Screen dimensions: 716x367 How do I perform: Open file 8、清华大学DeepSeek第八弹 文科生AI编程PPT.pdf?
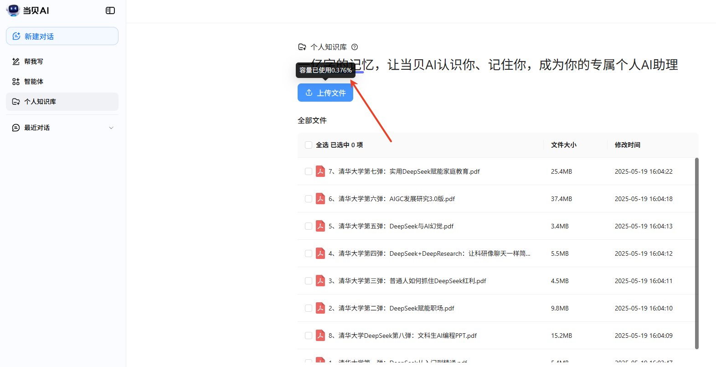pos(403,336)
